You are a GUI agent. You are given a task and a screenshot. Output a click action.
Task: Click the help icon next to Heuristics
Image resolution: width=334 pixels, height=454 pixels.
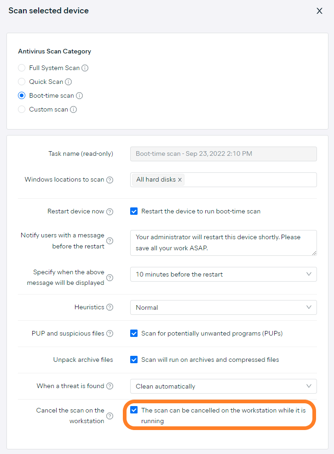point(110,307)
